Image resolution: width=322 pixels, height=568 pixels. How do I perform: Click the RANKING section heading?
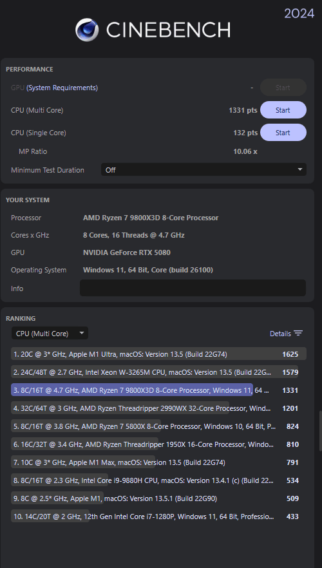point(21,318)
